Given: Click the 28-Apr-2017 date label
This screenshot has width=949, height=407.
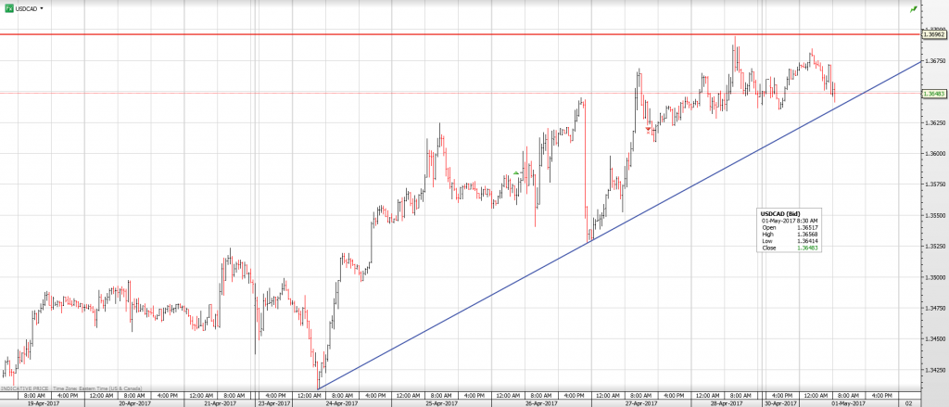Looking at the screenshot, I should click(x=726, y=402).
